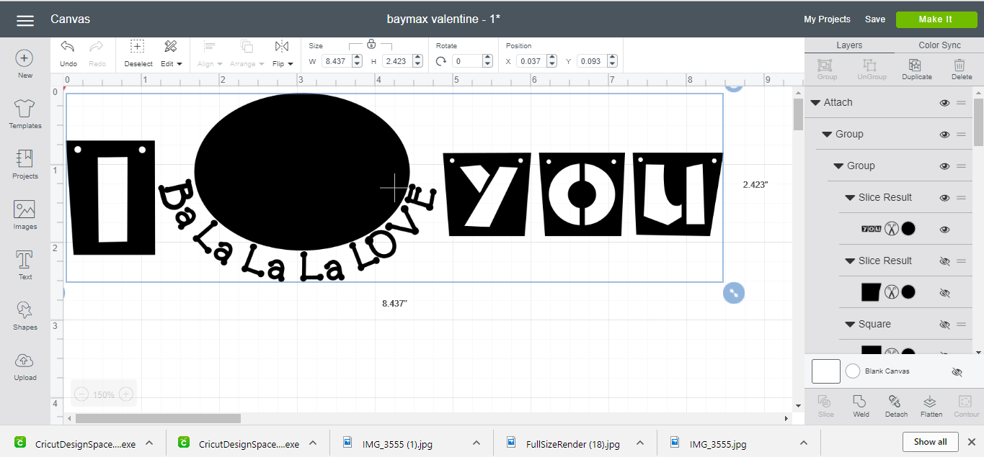The height and width of the screenshot is (457, 984).
Task: Click the Redo arrow
Action: [x=97, y=47]
